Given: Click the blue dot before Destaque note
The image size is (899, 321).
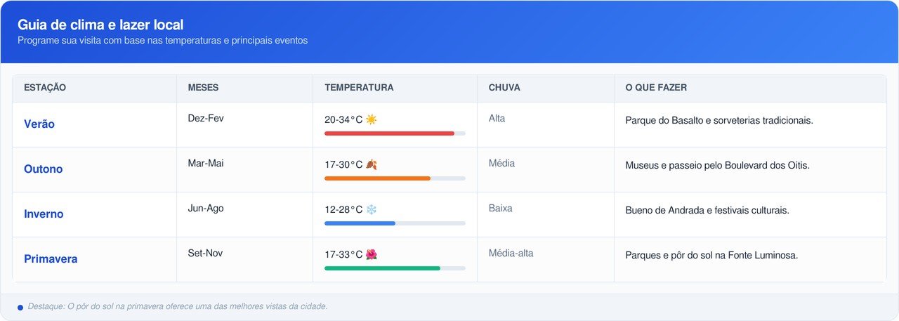Looking at the screenshot, I should 20,308.
